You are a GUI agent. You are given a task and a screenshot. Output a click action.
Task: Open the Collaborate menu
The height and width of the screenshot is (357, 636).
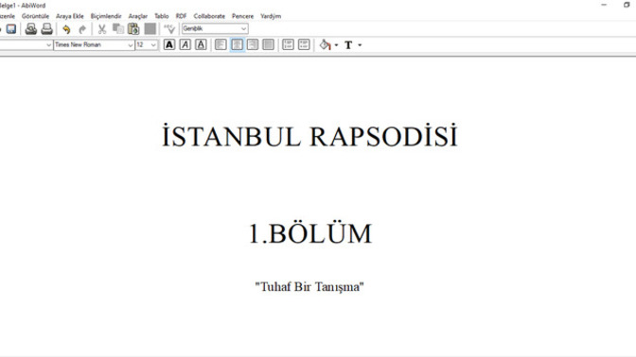[209, 16]
